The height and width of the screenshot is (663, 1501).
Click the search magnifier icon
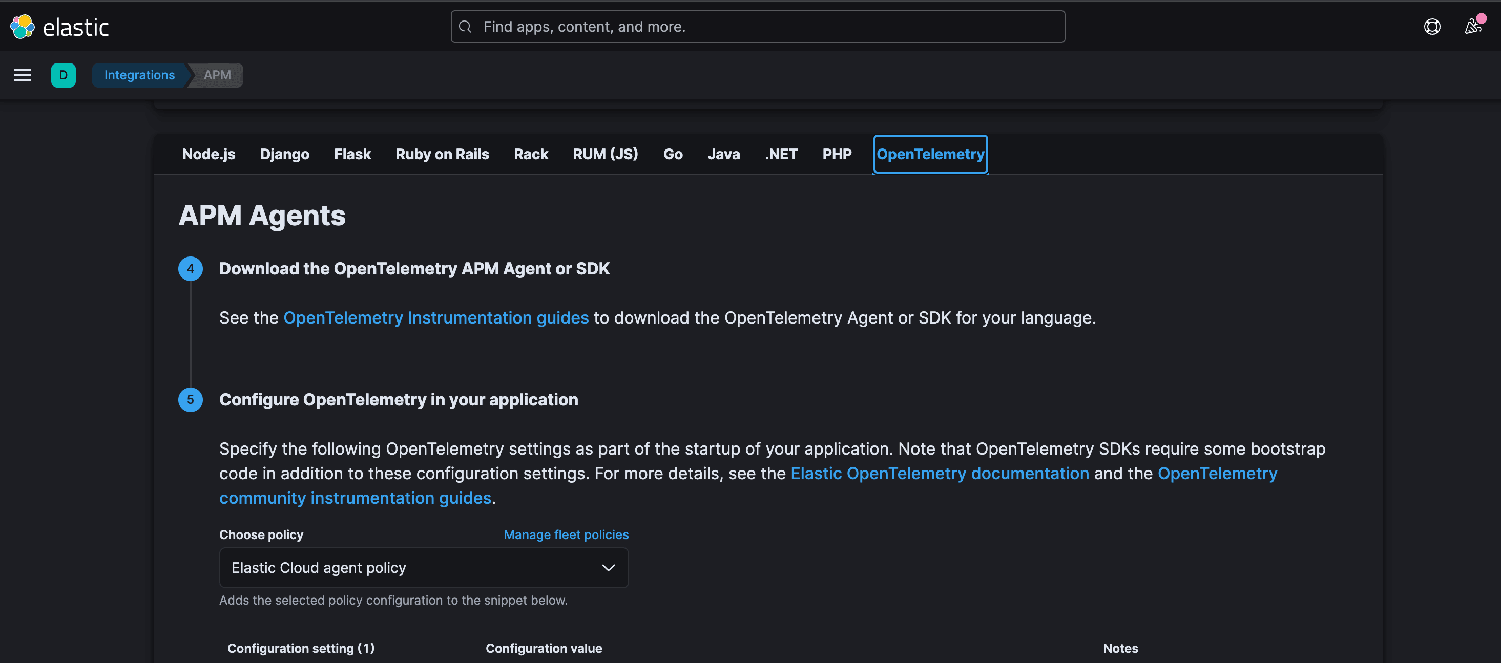[x=465, y=27]
